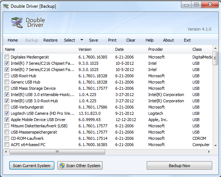Open the About item
The image size is (221, 177).
pos(168,40)
